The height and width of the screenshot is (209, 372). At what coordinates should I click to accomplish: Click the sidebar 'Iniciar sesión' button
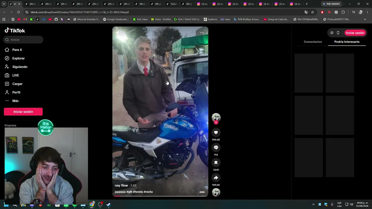[23, 112]
